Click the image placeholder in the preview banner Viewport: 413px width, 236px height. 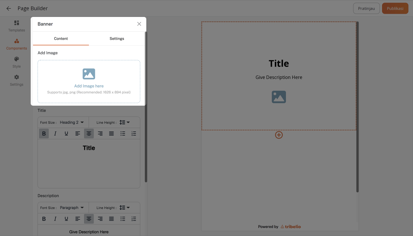tap(279, 97)
